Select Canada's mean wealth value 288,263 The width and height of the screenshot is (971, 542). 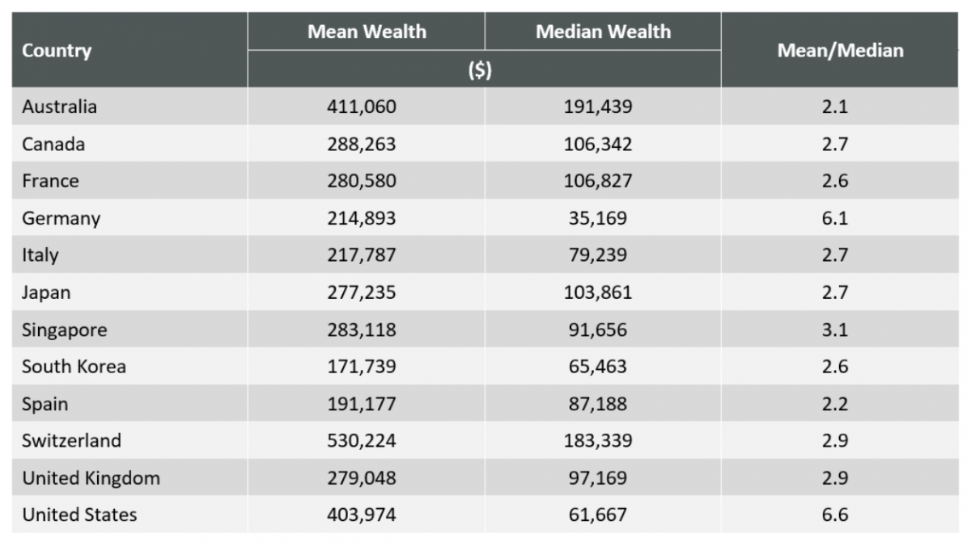(x=362, y=145)
